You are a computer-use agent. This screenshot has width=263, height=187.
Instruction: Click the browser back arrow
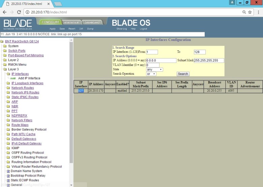(x=5, y=12)
